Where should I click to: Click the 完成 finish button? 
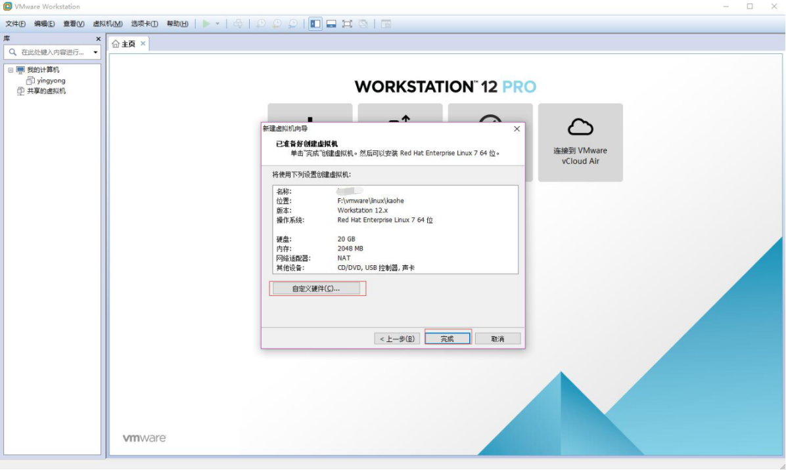pyautogui.click(x=448, y=339)
